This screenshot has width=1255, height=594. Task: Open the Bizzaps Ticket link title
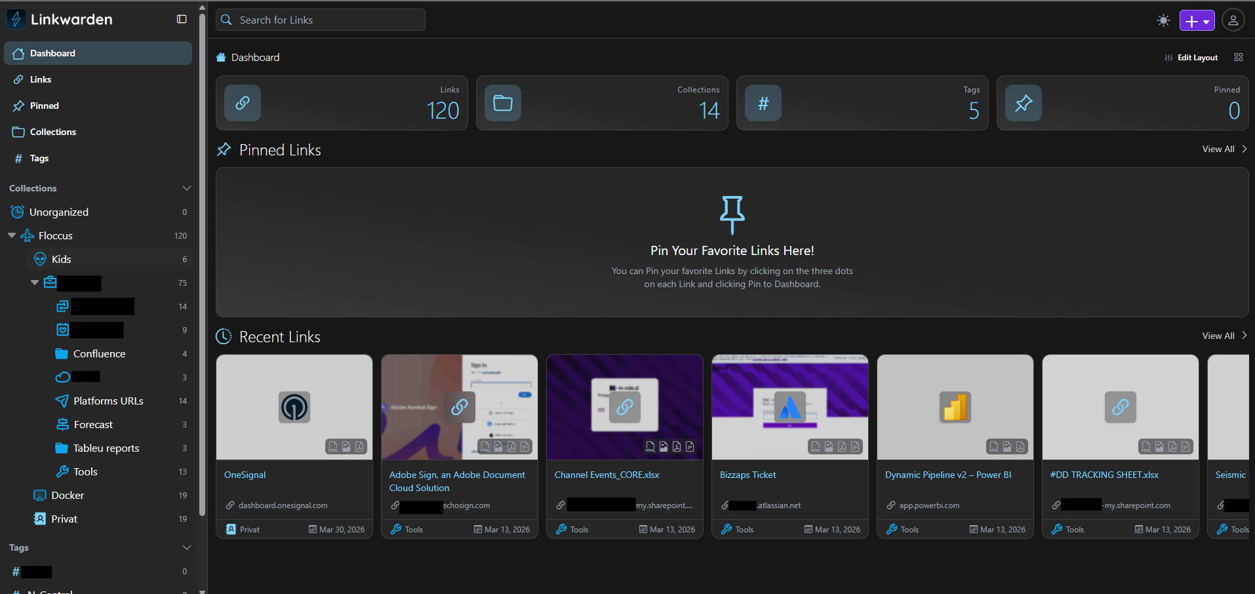pyautogui.click(x=747, y=475)
